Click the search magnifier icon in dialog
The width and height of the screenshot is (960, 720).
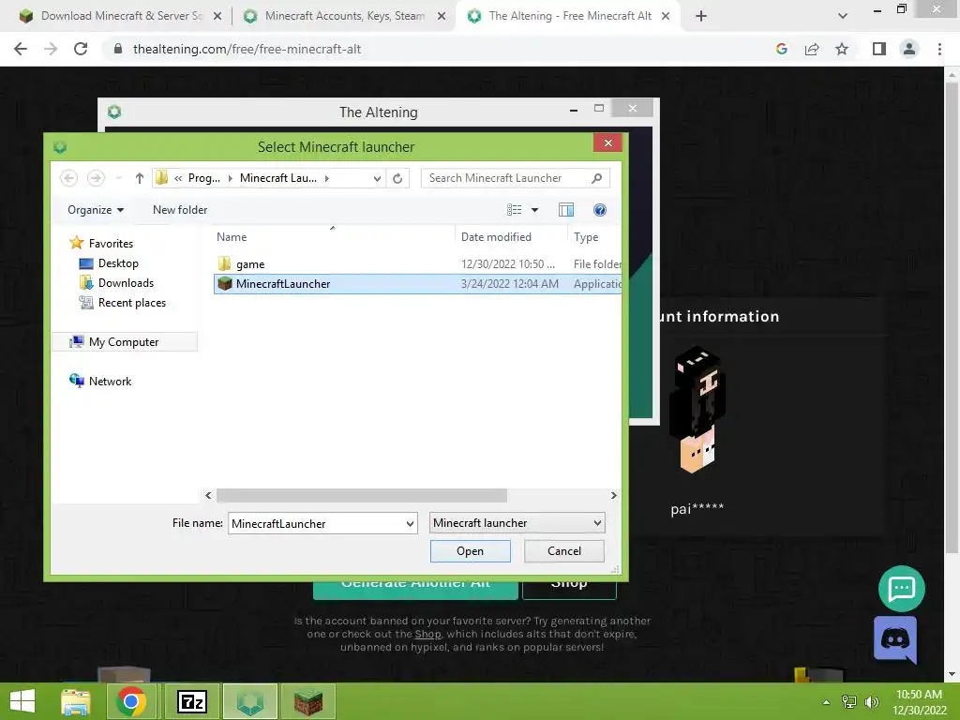(x=596, y=178)
